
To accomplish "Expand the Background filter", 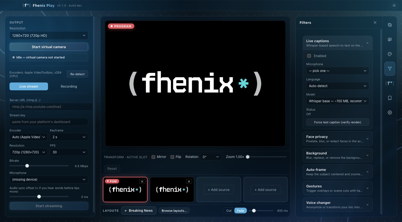I will [x=337, y=155].
